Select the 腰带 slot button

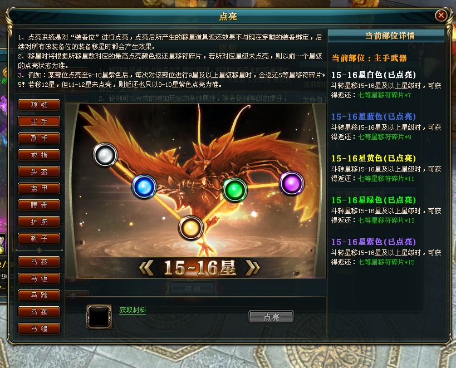point(39,205)
